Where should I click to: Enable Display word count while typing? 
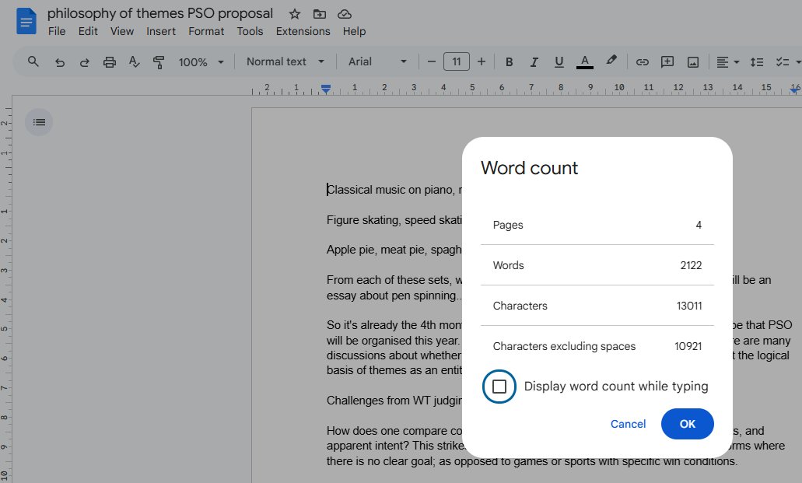pyautogui.click(x=499, y=387)
